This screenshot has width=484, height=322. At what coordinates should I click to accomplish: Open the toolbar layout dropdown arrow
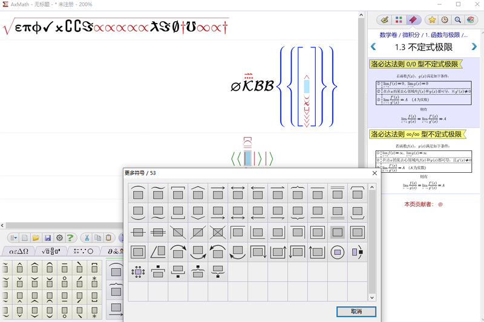tap(13, 238)
